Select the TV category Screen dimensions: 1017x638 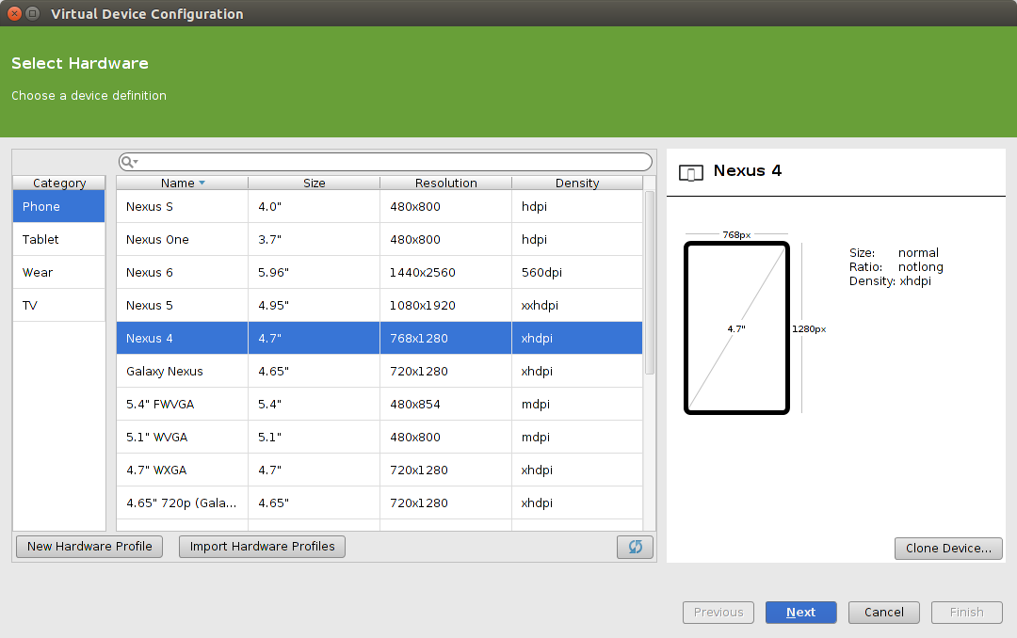[59, 306]
